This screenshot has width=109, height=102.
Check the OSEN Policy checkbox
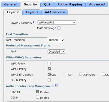[49, 80]
